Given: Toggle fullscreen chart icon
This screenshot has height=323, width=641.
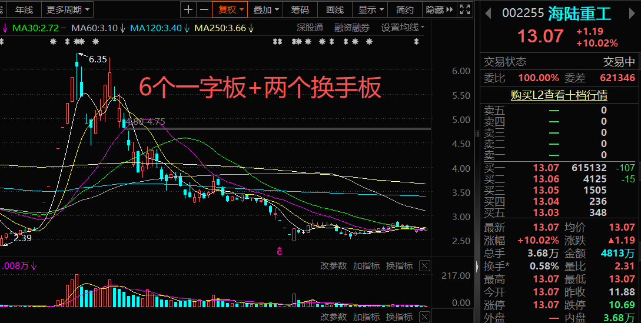Looking at the screenshot, I should 465,9.
